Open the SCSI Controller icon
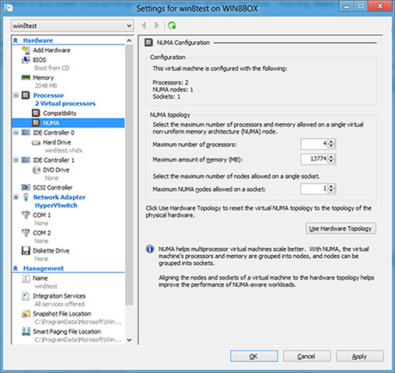Image resolution: width=395 pixels, height=373 pixels. click(26, 187)
